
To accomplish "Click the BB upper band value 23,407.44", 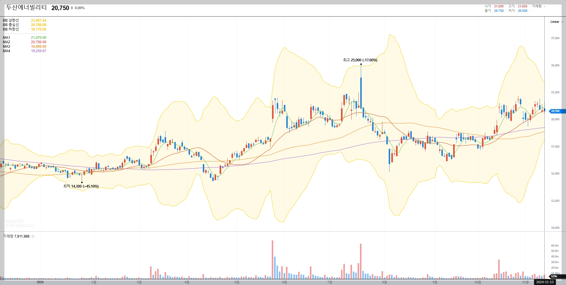I will 38,20.
